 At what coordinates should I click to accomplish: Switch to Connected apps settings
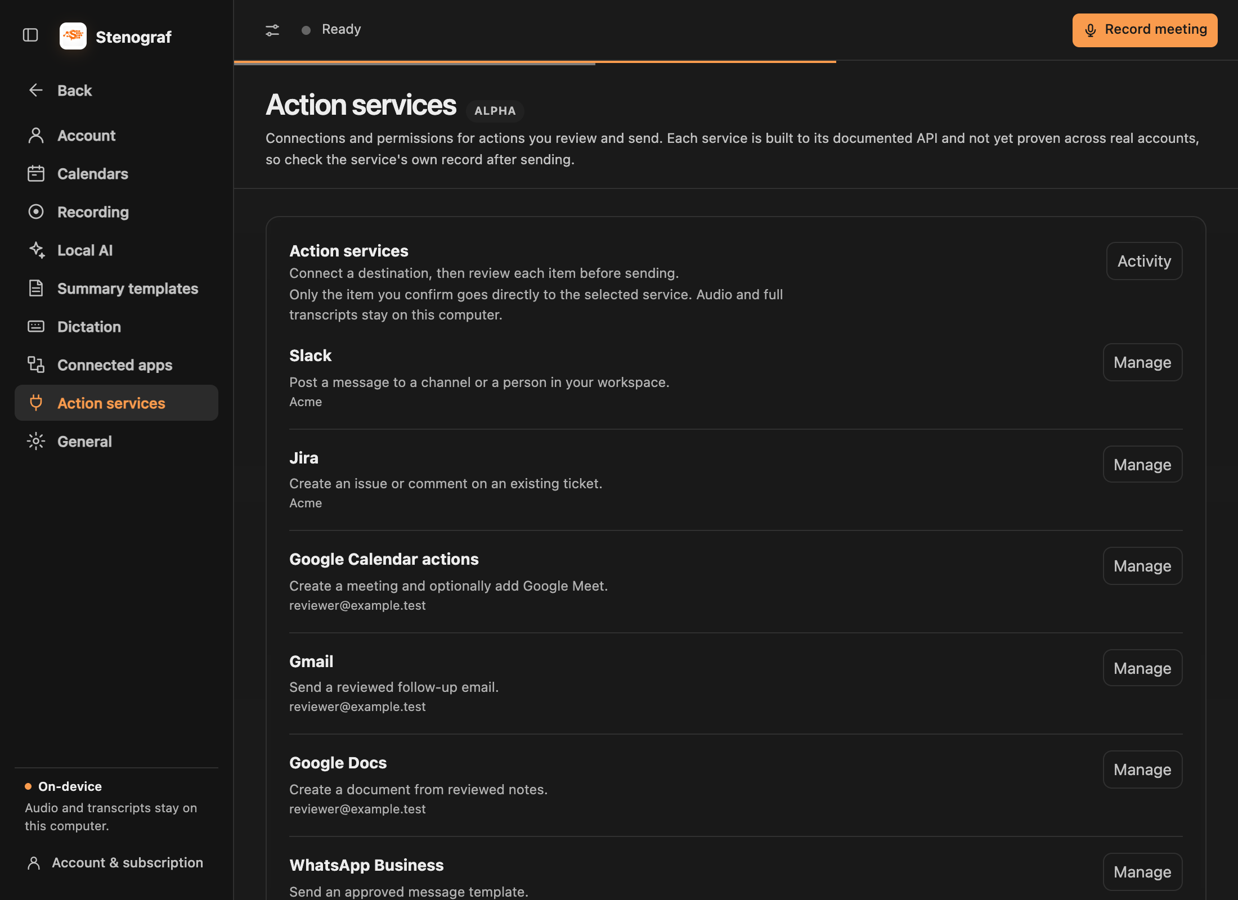coord(116,365)
